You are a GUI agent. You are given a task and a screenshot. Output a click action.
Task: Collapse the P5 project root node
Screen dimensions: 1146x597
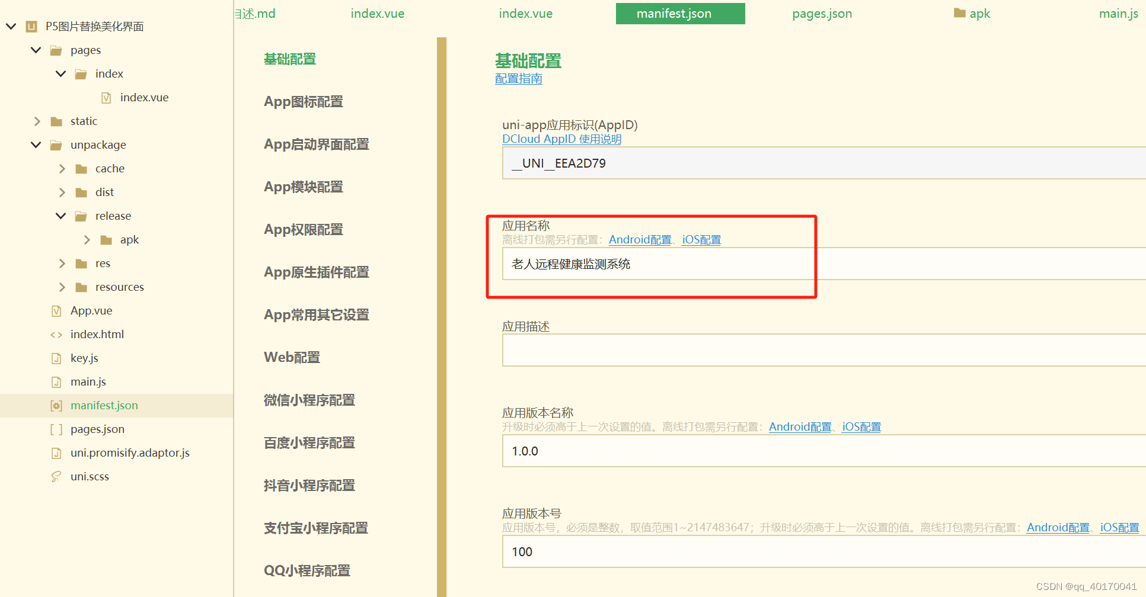tap(11, 26)
